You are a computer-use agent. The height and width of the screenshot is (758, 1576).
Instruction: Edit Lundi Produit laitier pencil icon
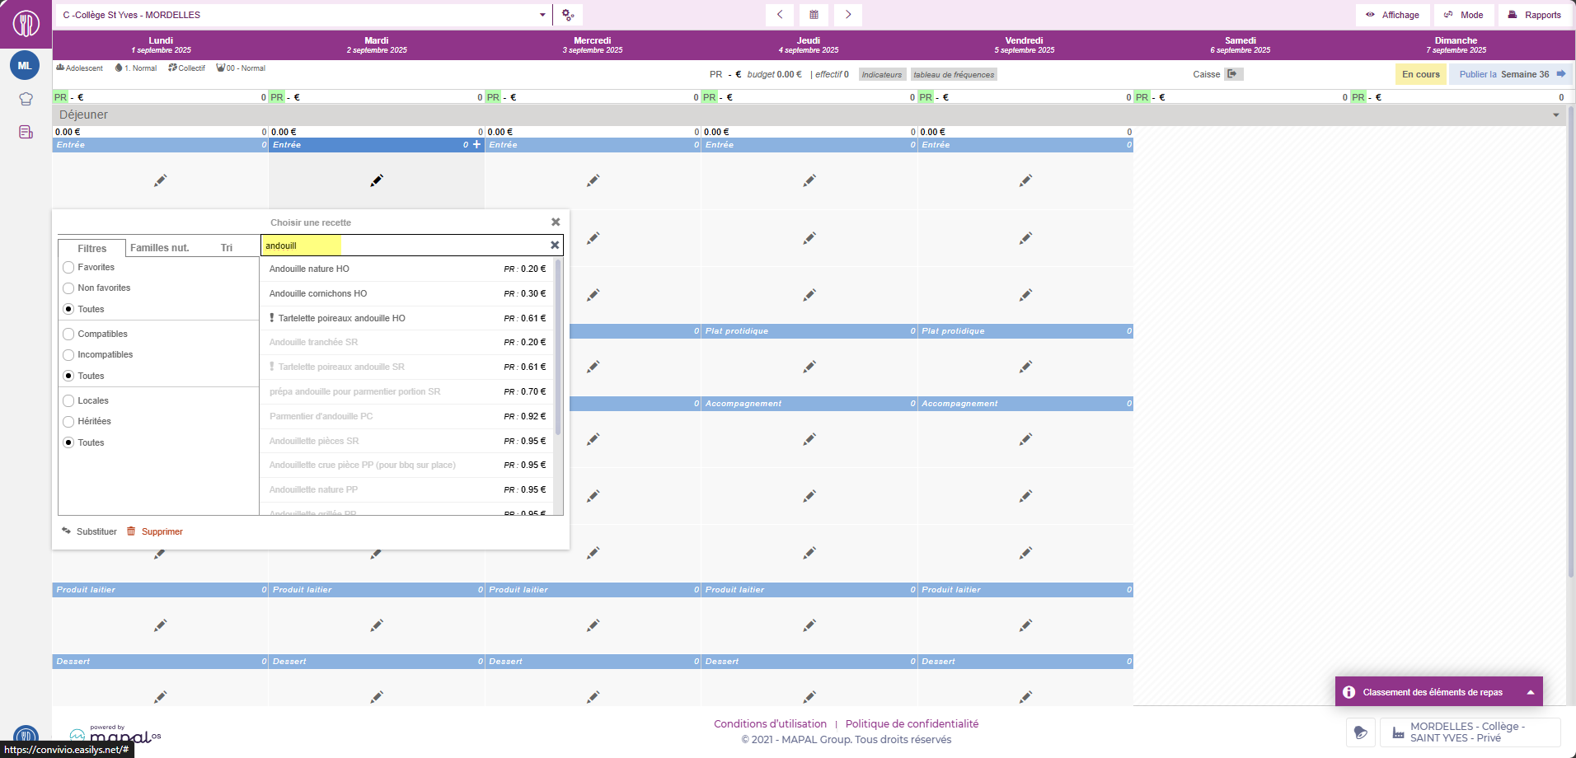pos(161,625)
